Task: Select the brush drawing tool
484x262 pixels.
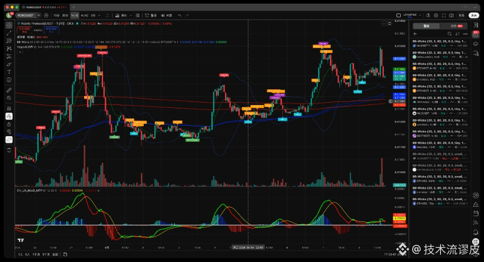Action: 9,64
